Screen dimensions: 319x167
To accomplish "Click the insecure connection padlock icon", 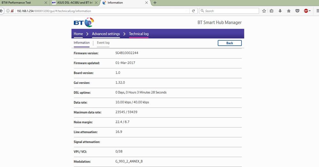I will coord(12,11).
